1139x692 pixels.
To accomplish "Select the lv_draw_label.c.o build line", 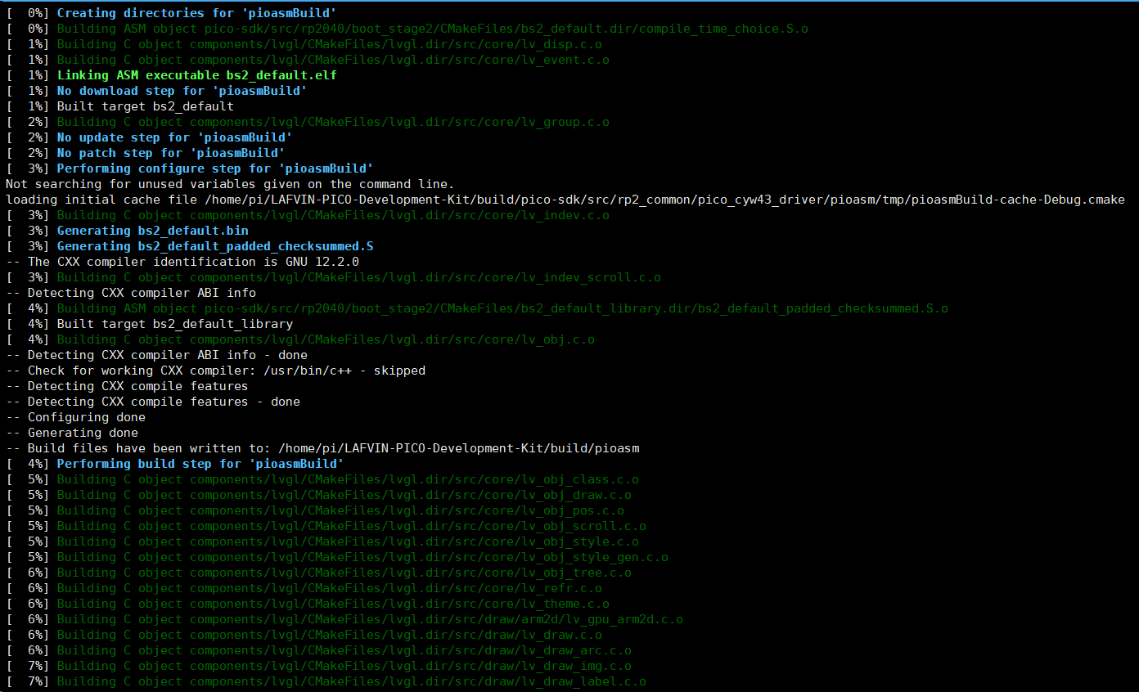I will pyautogui.click(x=326, y=681).
